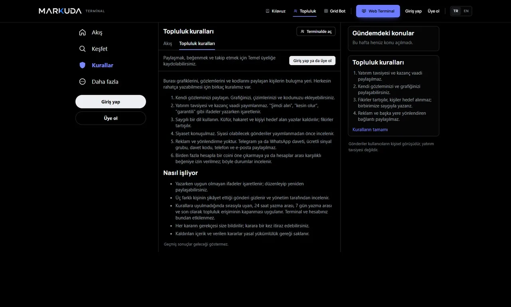
Task: Click the Gündemdeki konular heading
Action: [x=383, y=33]
